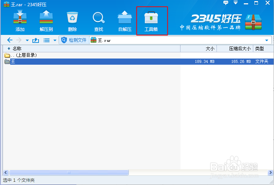
Task: Click the title bar archive app icon
Action: 7,4
